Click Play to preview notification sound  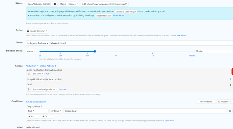click(47, 74)
